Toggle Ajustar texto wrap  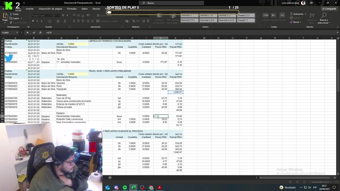click(104, 15)
